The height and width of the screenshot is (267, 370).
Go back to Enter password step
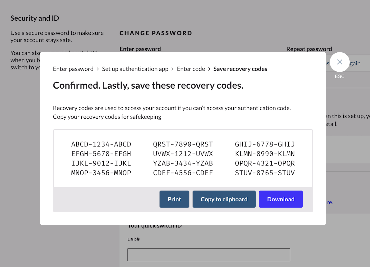tap(73, 69)
